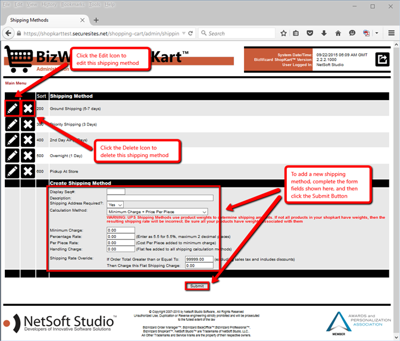Viewport: 400px width, 341px height.
Task: Edit the Overnight (1 Day) shipping method
Action: click(x=12, y=155)
